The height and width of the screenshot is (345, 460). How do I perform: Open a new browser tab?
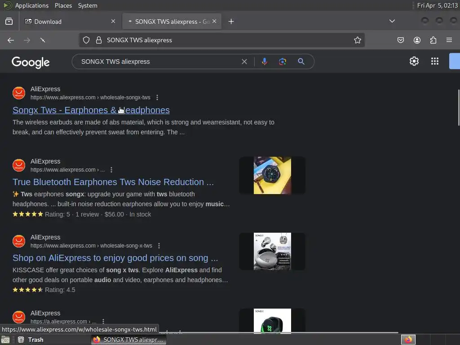click(x=231, y=22)
